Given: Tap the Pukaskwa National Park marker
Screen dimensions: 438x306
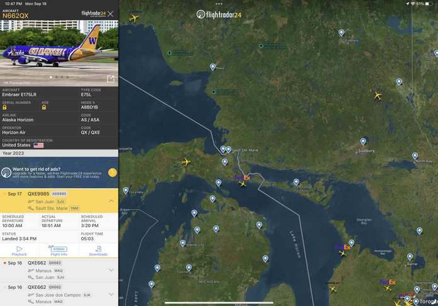Looking at the screenshot, I should click(x=170, y=52).
